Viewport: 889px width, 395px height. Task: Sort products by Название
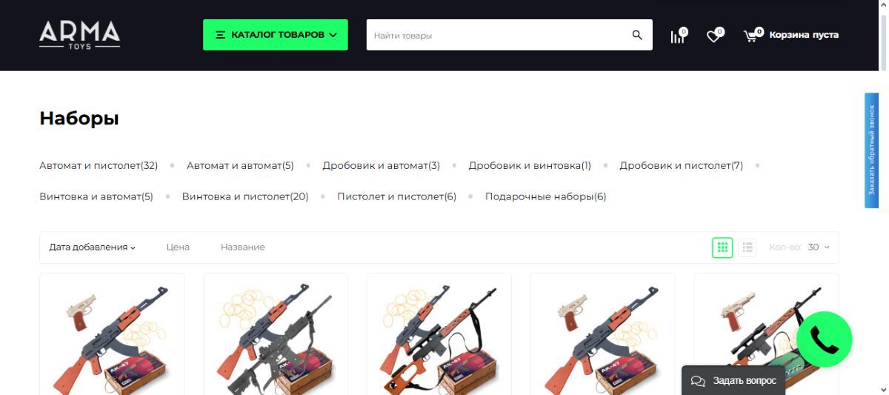(242, 248)
